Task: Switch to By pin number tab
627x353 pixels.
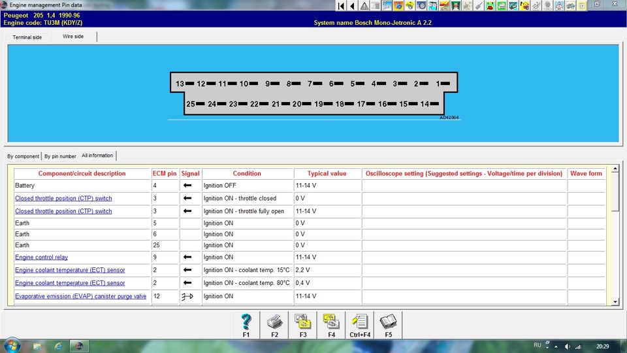Action: tap(60, 157)
